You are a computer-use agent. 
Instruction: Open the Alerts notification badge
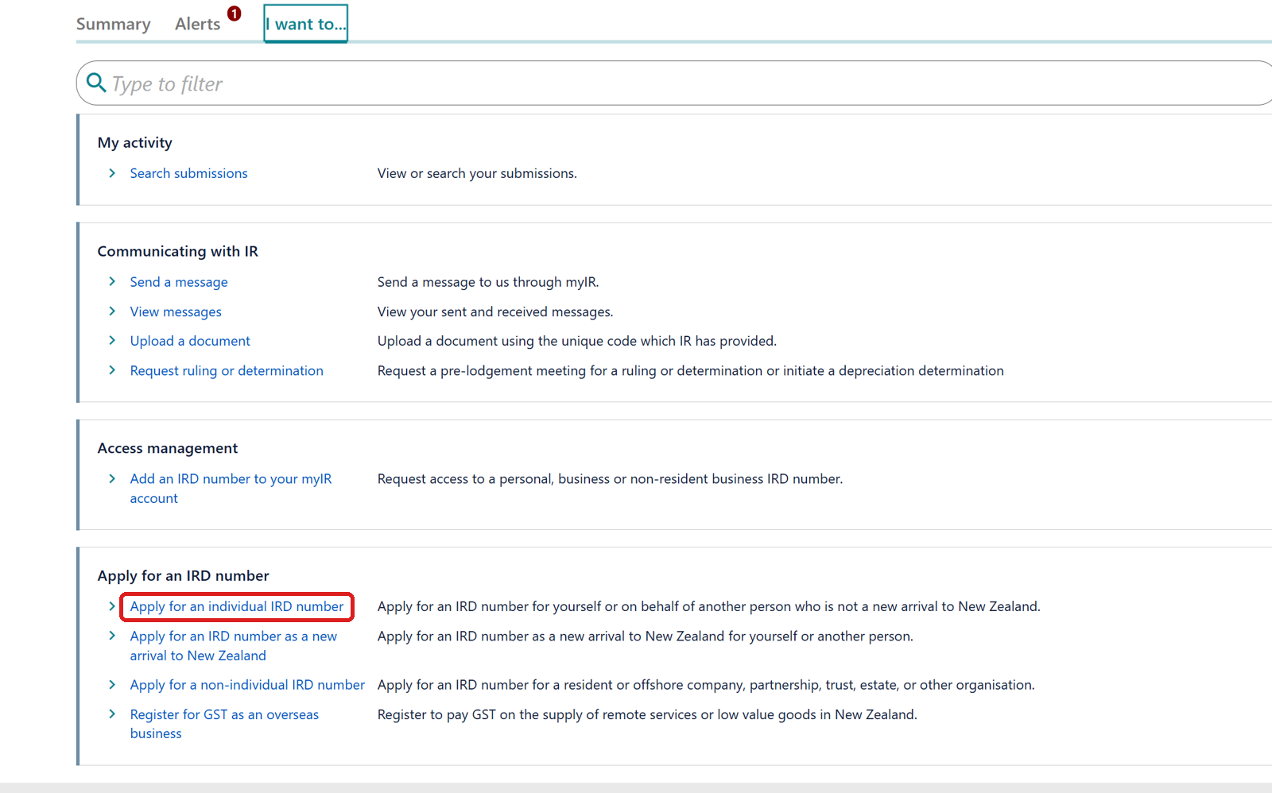click(235, 14)
